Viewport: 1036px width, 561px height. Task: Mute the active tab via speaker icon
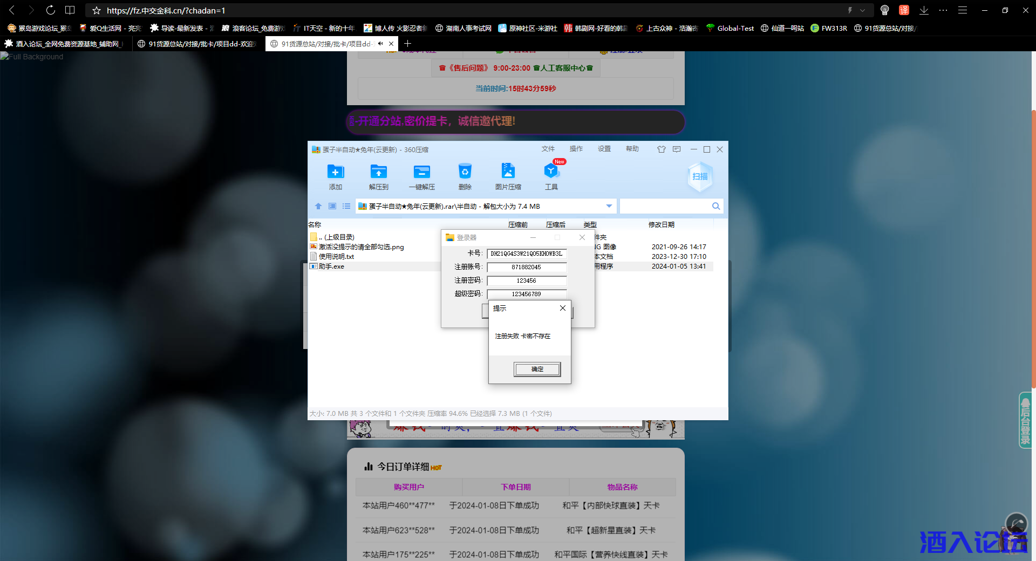point(380,44)
